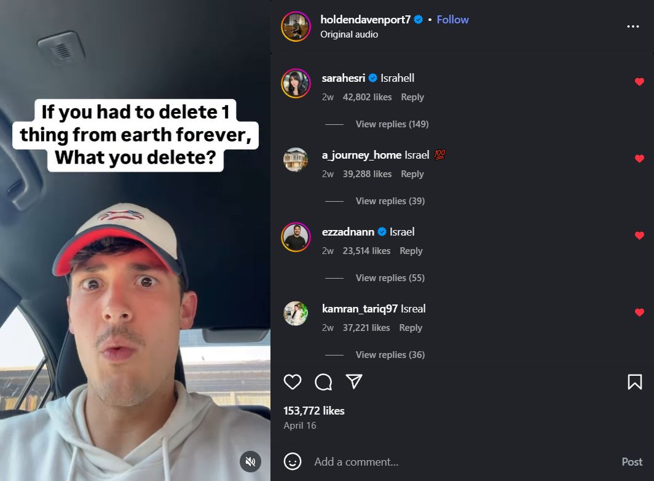Screen dimensions: 654x481
Task: Focus the Add a comment field
Action: pos(463,462)
